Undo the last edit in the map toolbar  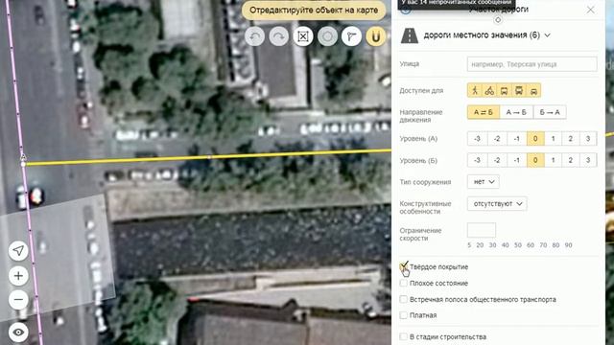255,36
